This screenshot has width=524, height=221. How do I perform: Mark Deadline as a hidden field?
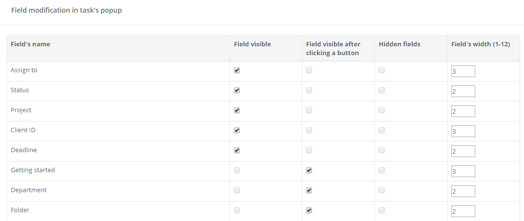382,150
